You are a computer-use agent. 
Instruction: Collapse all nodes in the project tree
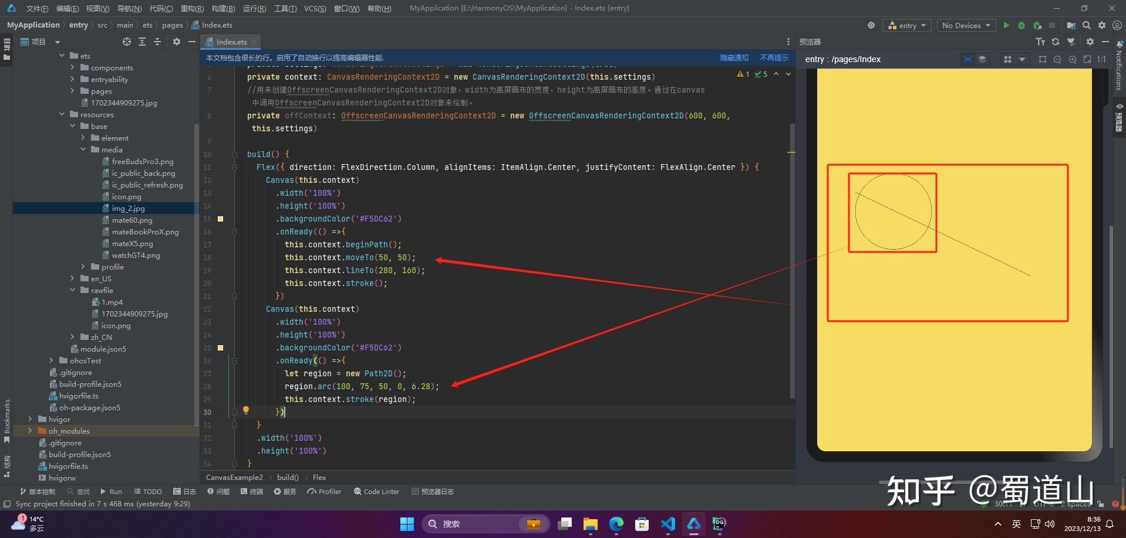(x=157, y=42)
